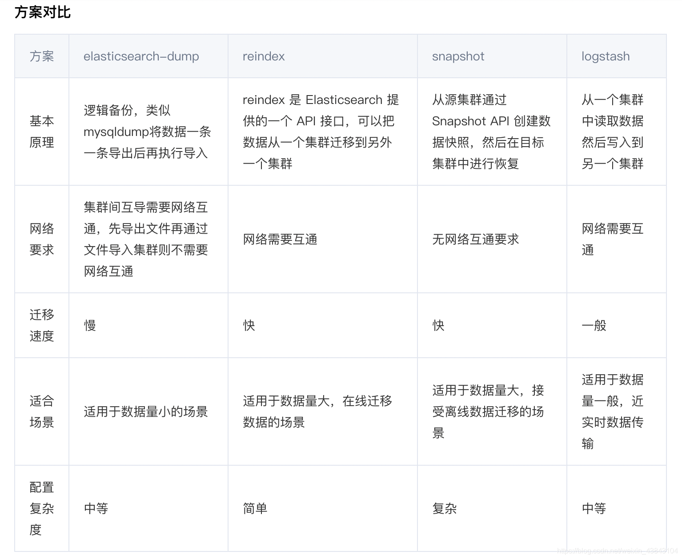Click the heading 方案对比
The height and width of the screenshot is (559, 682).
pos(43,12)
